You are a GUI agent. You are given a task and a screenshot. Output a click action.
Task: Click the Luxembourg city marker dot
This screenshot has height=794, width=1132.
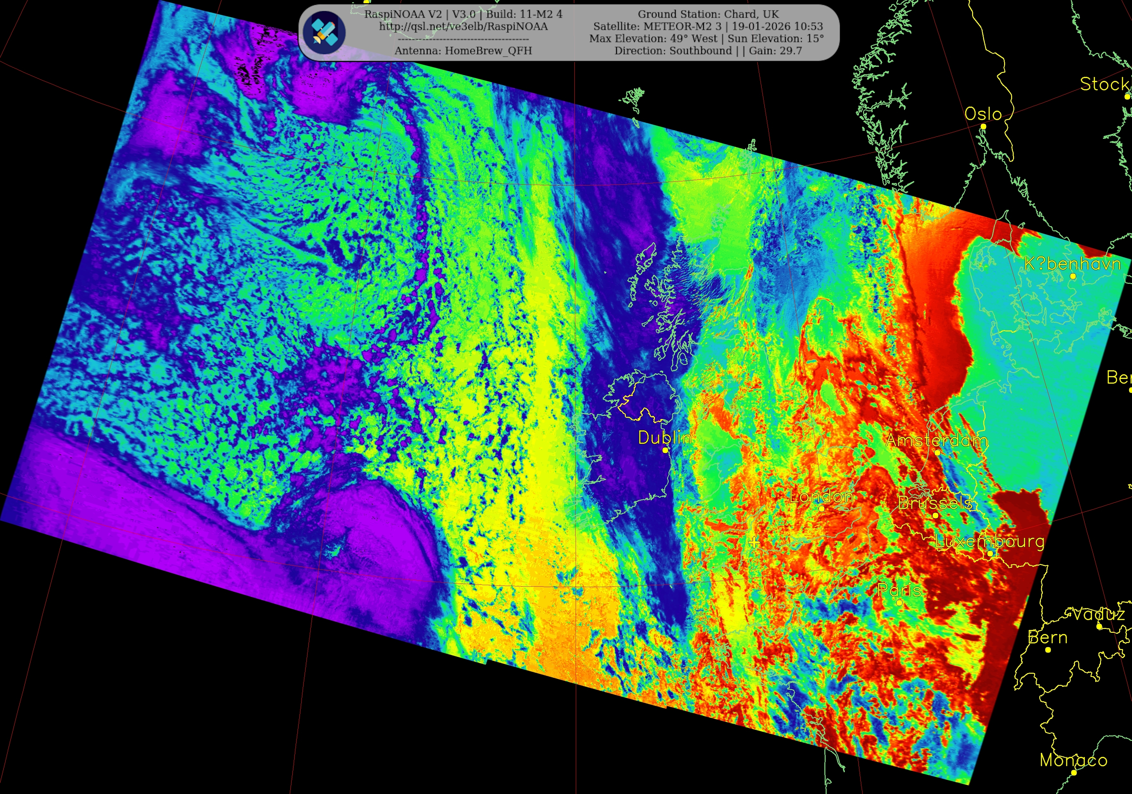990,553
